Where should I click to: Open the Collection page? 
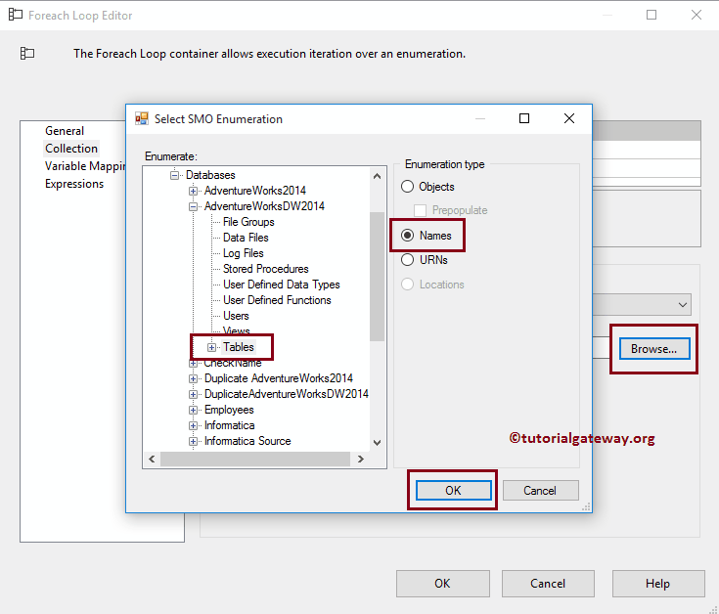71,149
